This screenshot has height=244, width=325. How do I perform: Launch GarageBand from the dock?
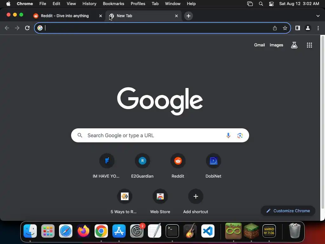(x=190, y=231)
